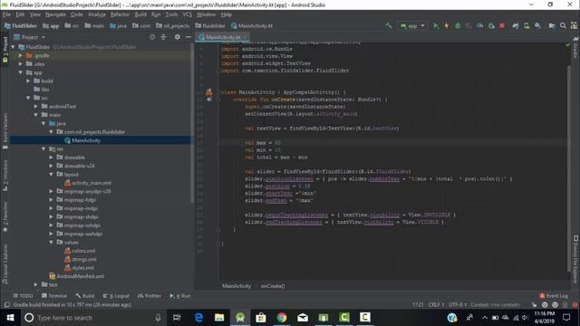Screen dimensions: 580x326
Task: Select styles.xml in project tree
Action: pyautogui.click(x=79, y=268)
